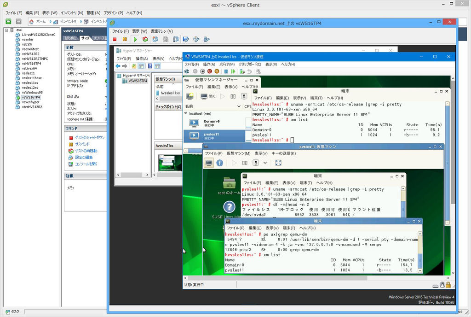Click the CD/DVD device icon in the vsWS16TP4 console toolbar
This screenshot has width=471, height=317.
pyautogui.click(x=196, y=40)
